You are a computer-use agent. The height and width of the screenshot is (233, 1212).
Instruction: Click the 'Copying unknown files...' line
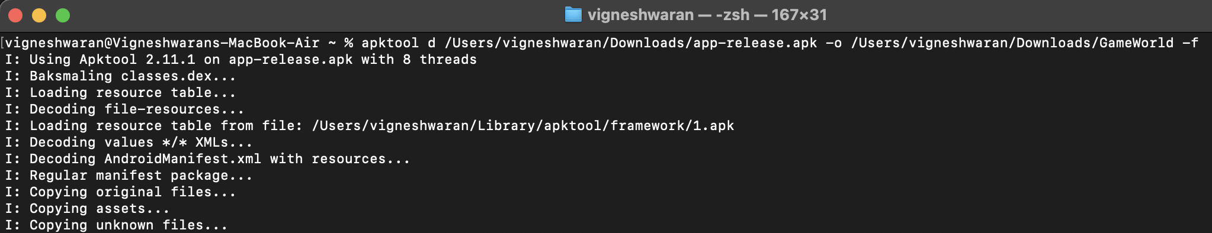(117, 225)
